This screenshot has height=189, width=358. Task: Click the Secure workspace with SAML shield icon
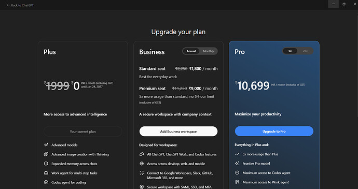click(142, 187)
